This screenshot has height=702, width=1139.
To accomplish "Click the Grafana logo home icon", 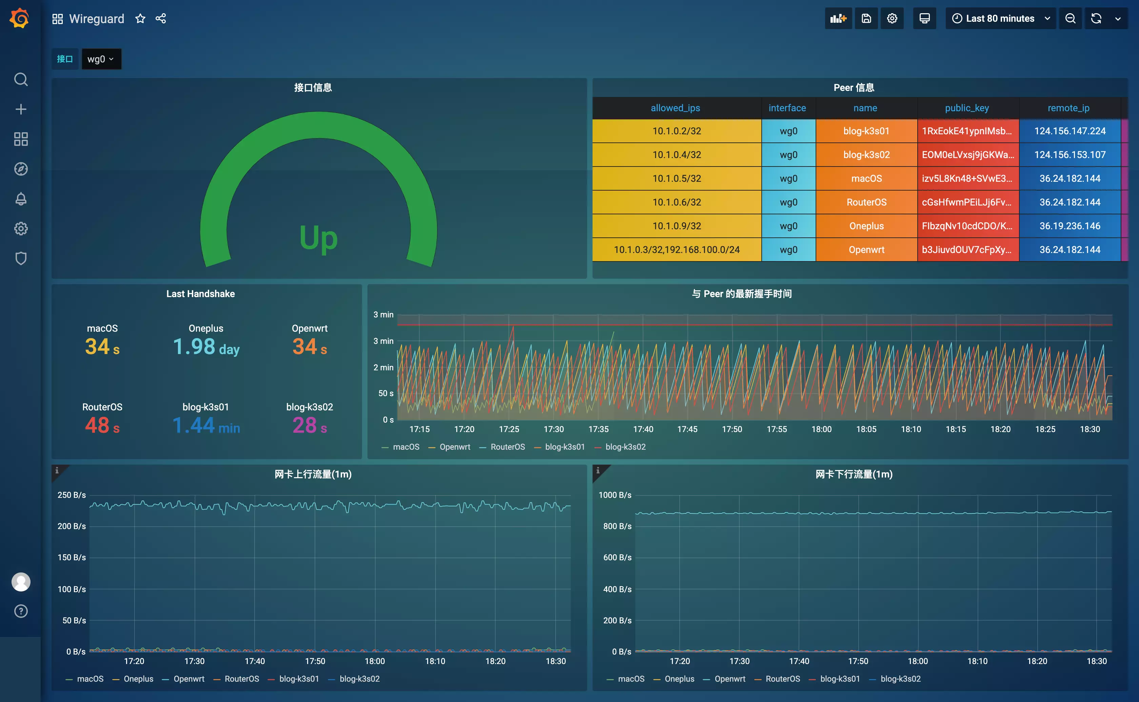I will point(20,18).
